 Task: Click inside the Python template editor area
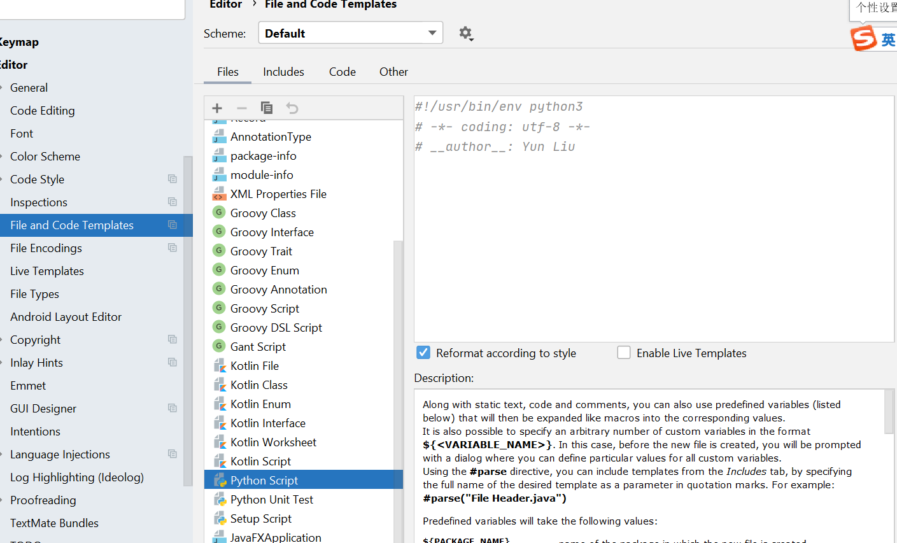(x=654, y=219)
